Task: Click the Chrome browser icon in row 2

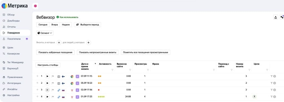Action: [72, 83]
